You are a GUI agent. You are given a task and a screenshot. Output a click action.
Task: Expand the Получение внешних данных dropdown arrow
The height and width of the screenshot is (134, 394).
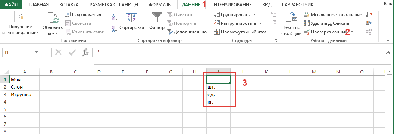(x=38, y=33)
